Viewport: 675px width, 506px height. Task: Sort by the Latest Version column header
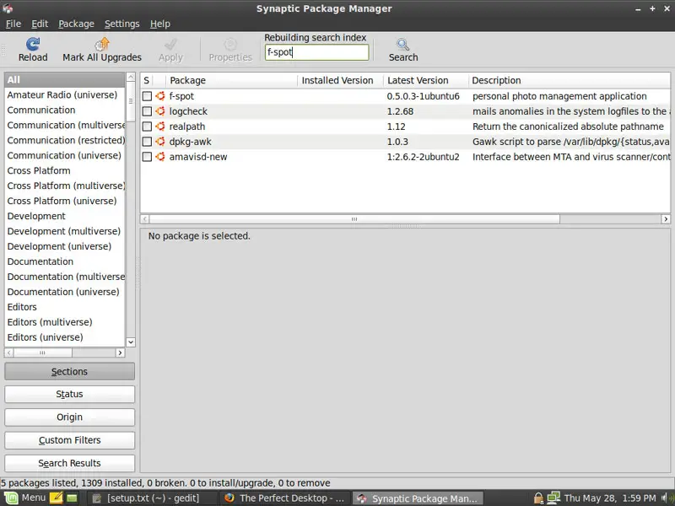click(425, 80)
